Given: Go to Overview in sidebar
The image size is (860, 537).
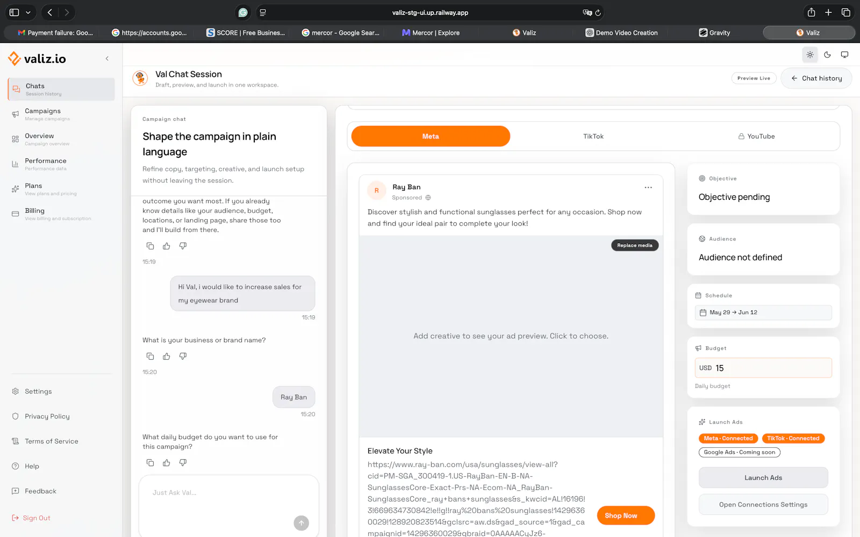Looking at the screenshot, I should point(61,139).
